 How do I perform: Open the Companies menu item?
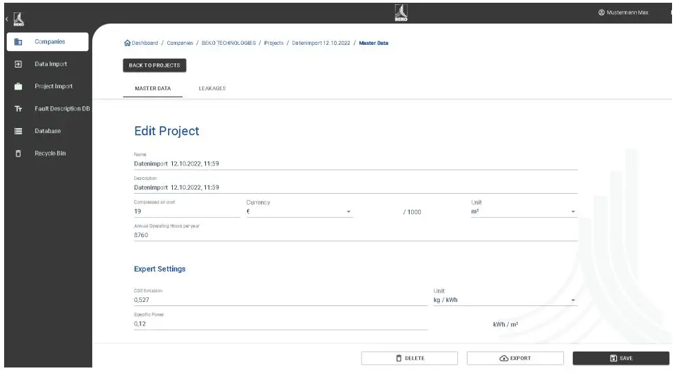click(x=48, y=42)
